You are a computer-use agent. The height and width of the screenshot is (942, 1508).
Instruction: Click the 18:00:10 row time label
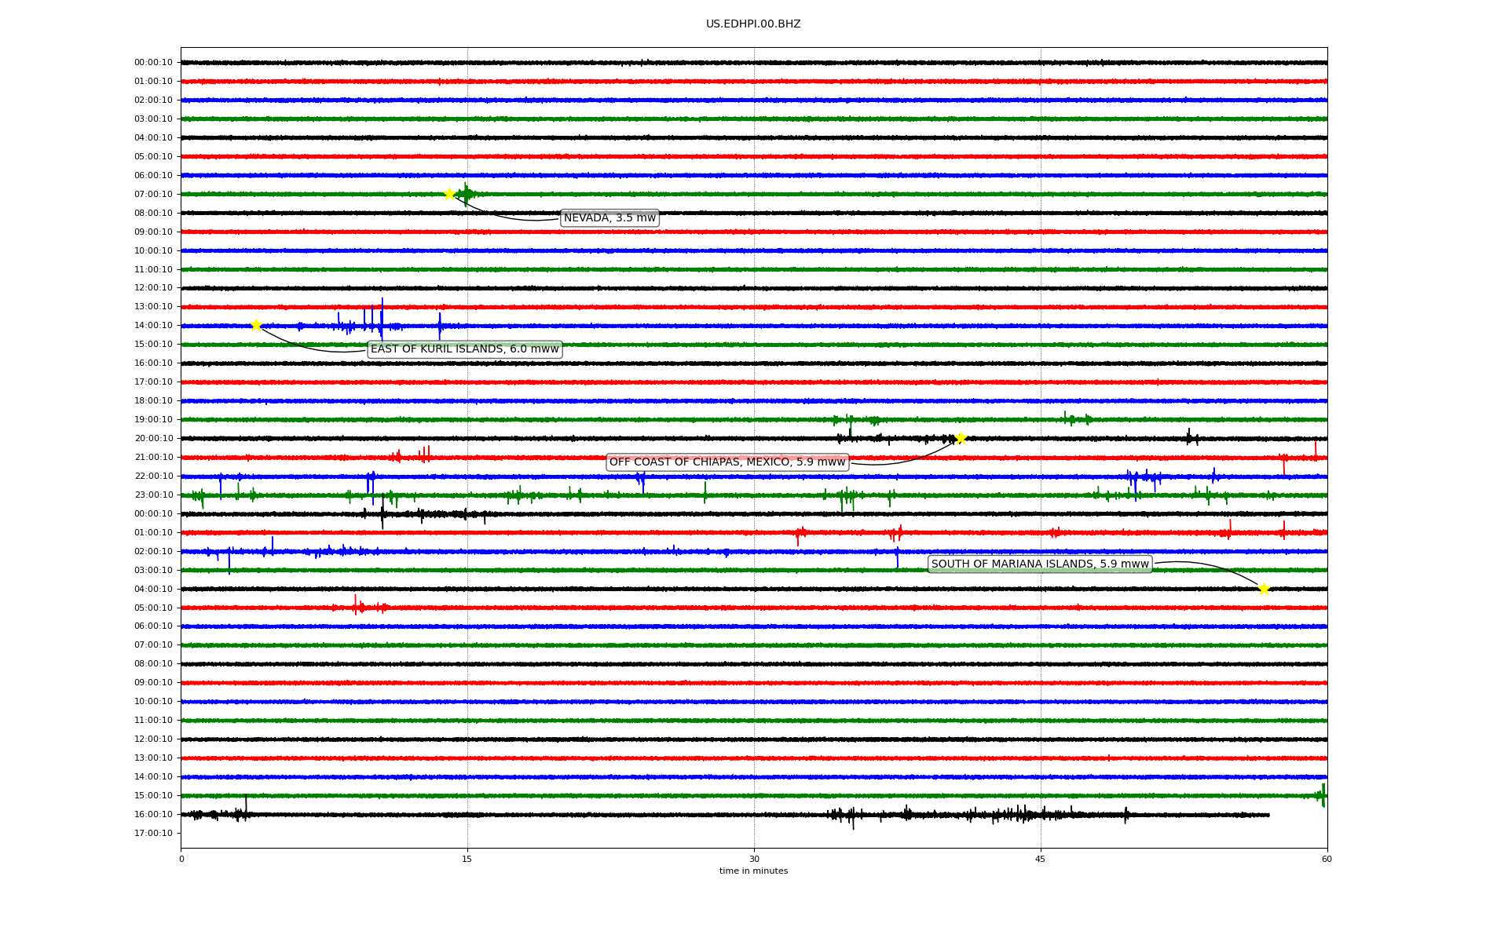(153, 401)
